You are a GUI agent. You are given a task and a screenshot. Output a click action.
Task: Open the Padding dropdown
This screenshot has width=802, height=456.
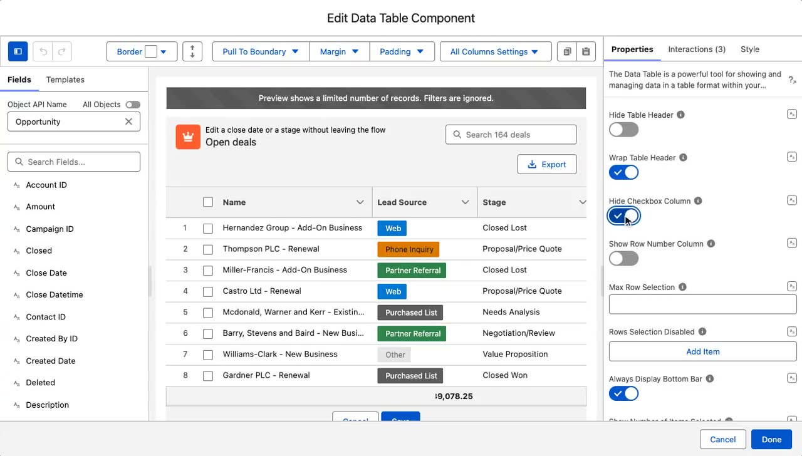(402, 51)
